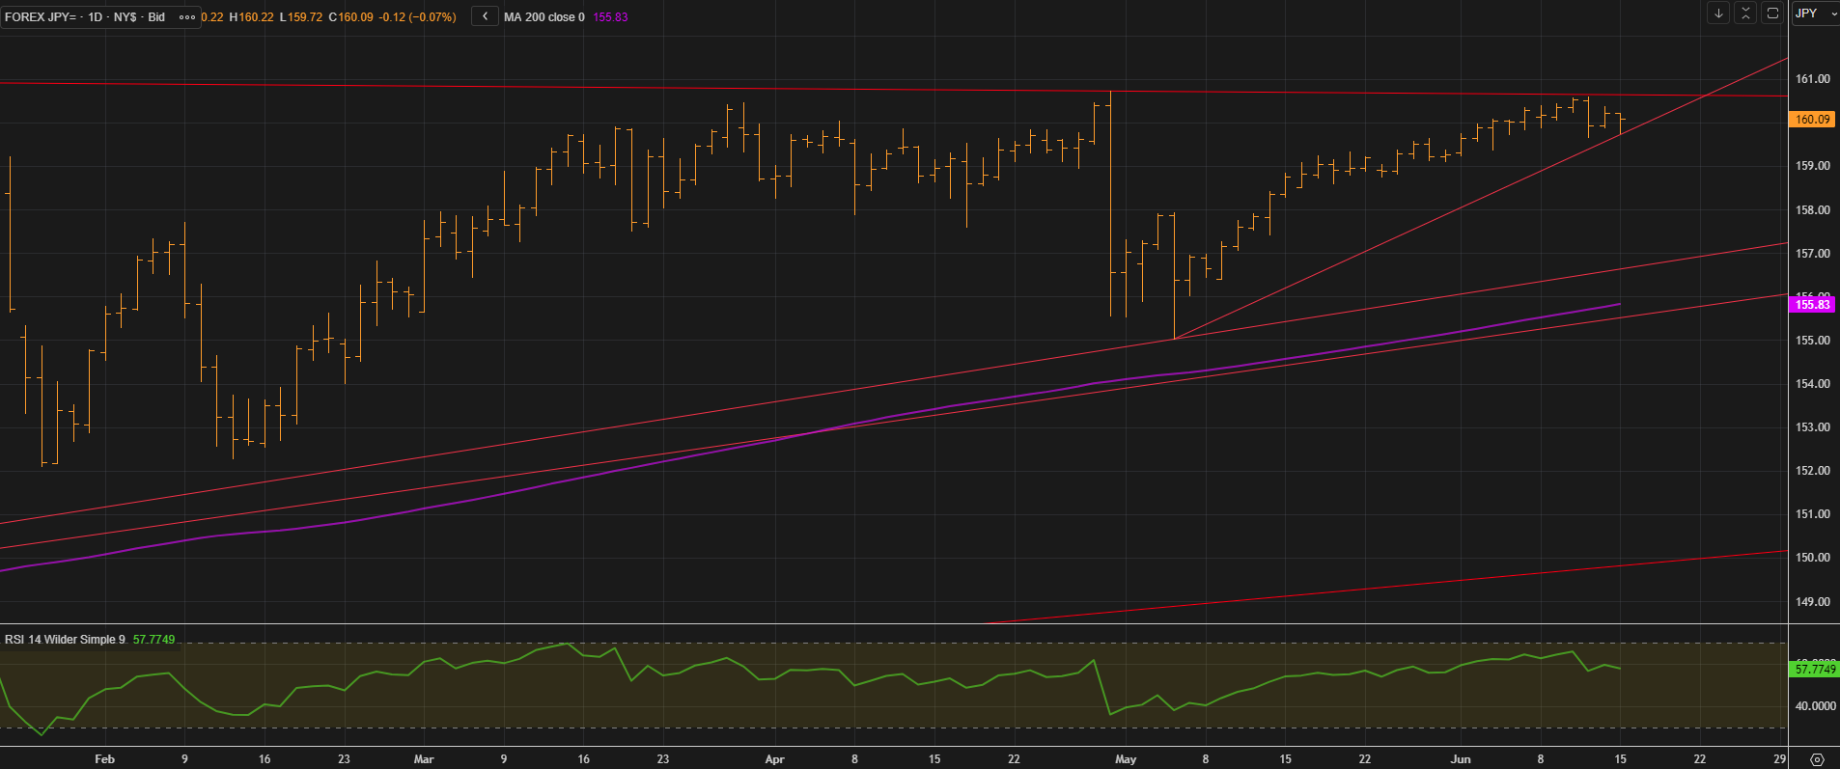This screenshot has height=769, width=1840.
Task: Click the RSI 14 Wilder Simple label
Action: point(65,640)
